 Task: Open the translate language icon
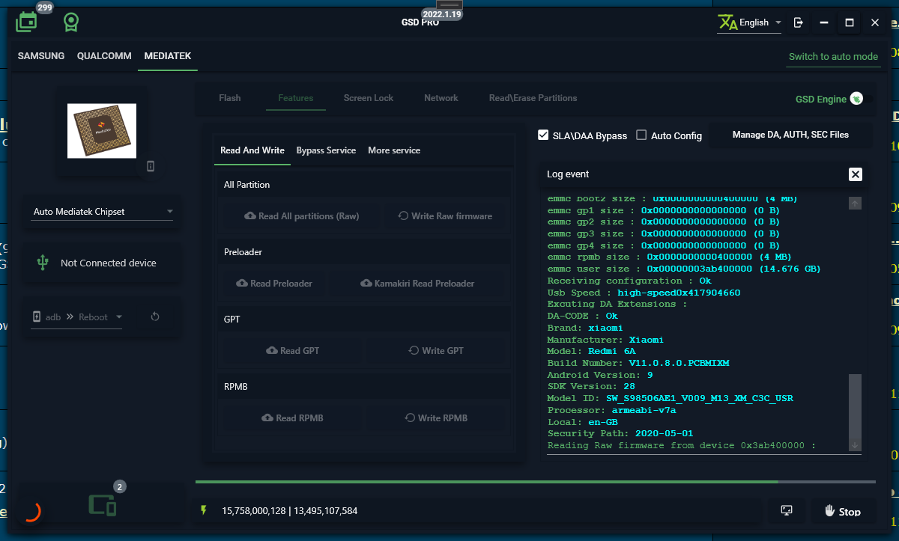pyautogui.click(x=727, y=22)
